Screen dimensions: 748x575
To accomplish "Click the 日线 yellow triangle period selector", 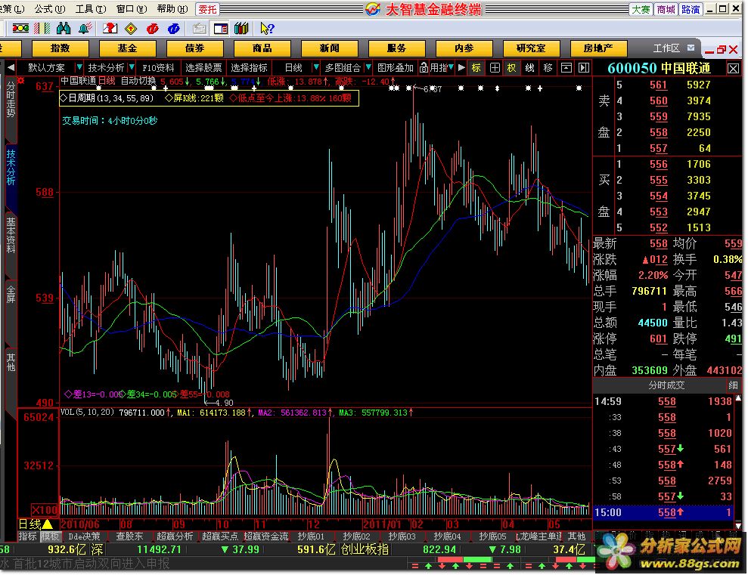I will [x=36, y=524].
